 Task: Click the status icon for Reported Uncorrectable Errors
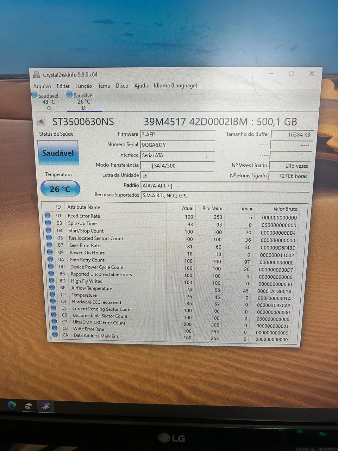click(x=51, y=273)
